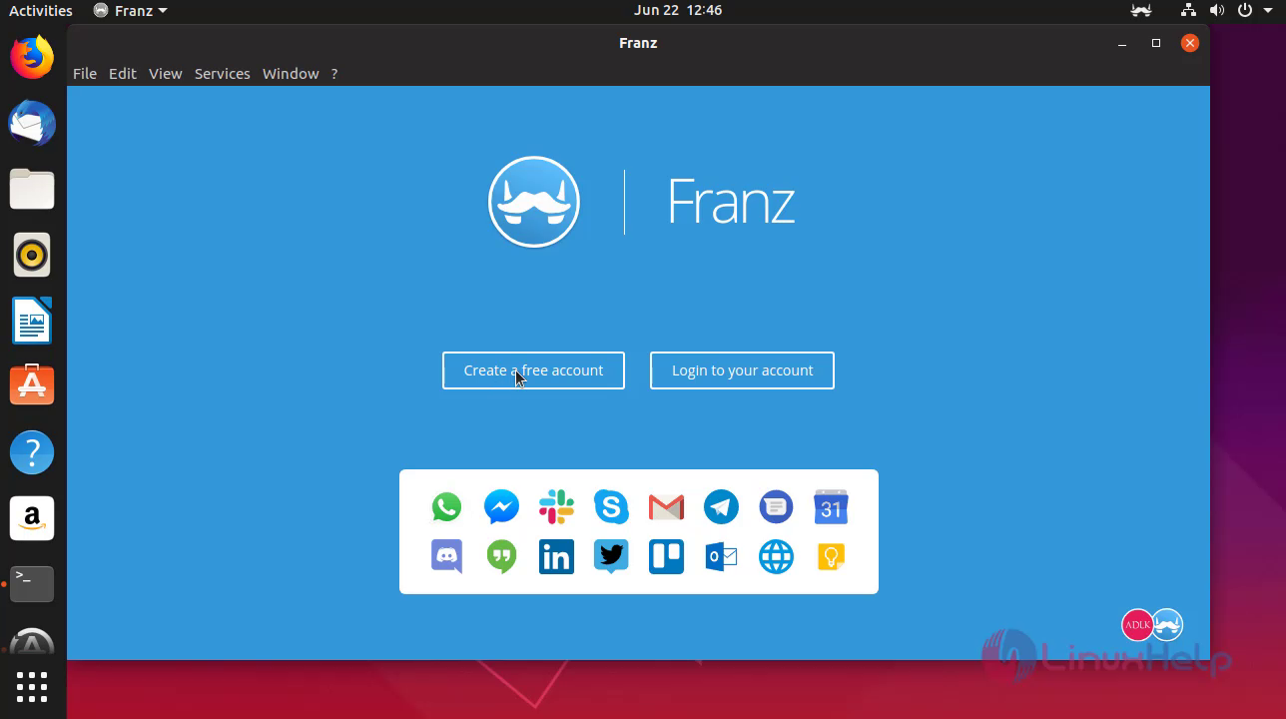
Task: Click the Amazon dock icon
Action: 32,518
